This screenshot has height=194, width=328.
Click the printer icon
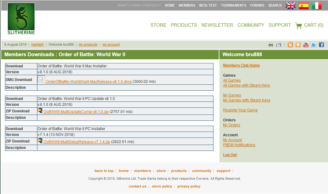tap(271, 45)
